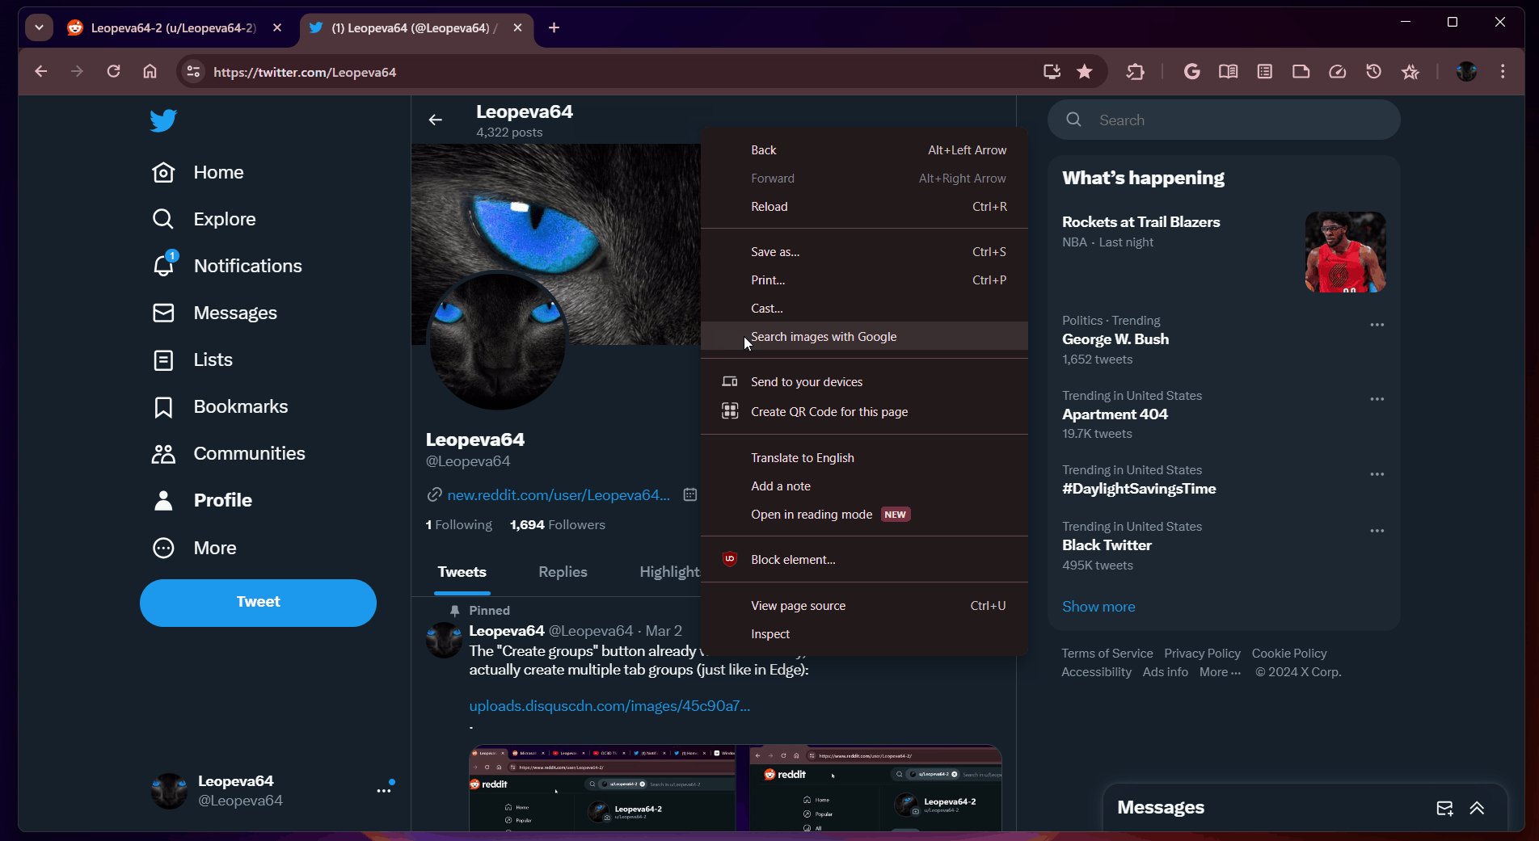The image size is (1539, 841).
Task: Reload the page using toolbar icon
Action: point(114,72)
